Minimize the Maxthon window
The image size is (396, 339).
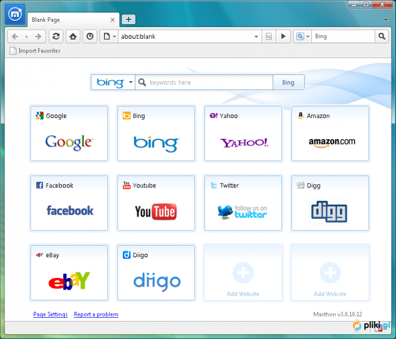[354, 4]
